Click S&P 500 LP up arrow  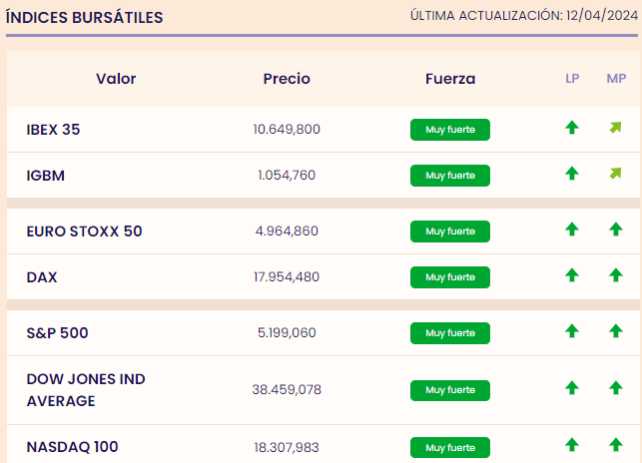(572, 331)
